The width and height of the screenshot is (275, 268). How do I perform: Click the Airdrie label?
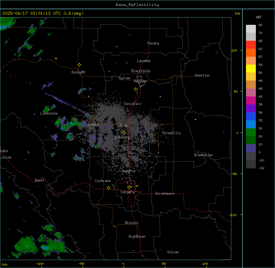click(129, 171)
